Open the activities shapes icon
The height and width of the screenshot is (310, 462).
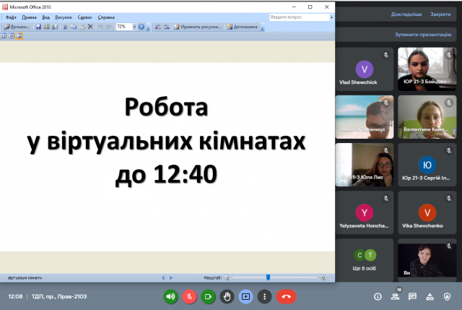[430, 297]
